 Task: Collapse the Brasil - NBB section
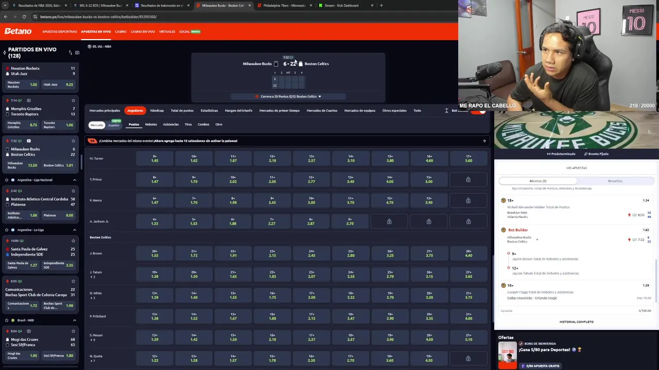point(74,320)
